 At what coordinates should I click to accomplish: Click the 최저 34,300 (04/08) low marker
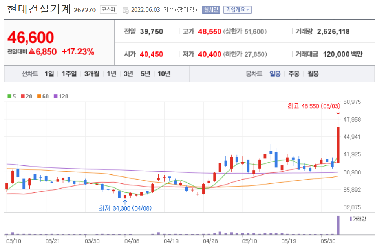click(125, 208)
